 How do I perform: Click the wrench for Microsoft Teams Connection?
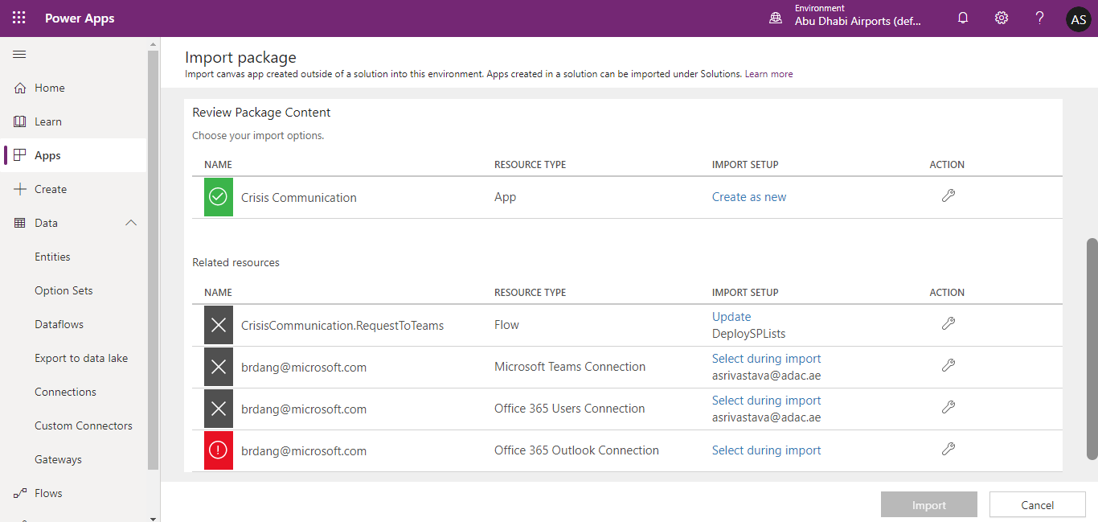(x=948, y=364)
